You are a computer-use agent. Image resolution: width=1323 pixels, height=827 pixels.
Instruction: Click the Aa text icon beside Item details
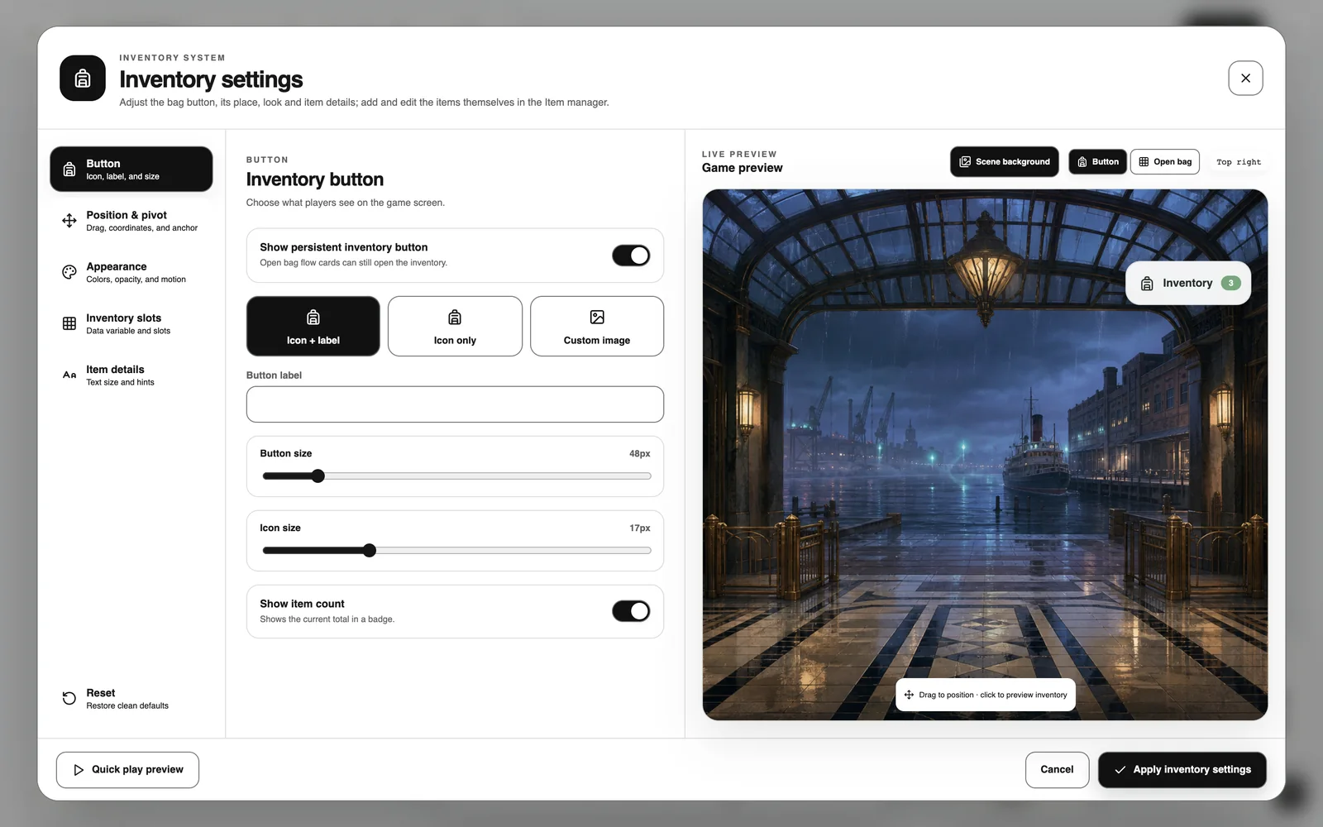pos(69,375)
